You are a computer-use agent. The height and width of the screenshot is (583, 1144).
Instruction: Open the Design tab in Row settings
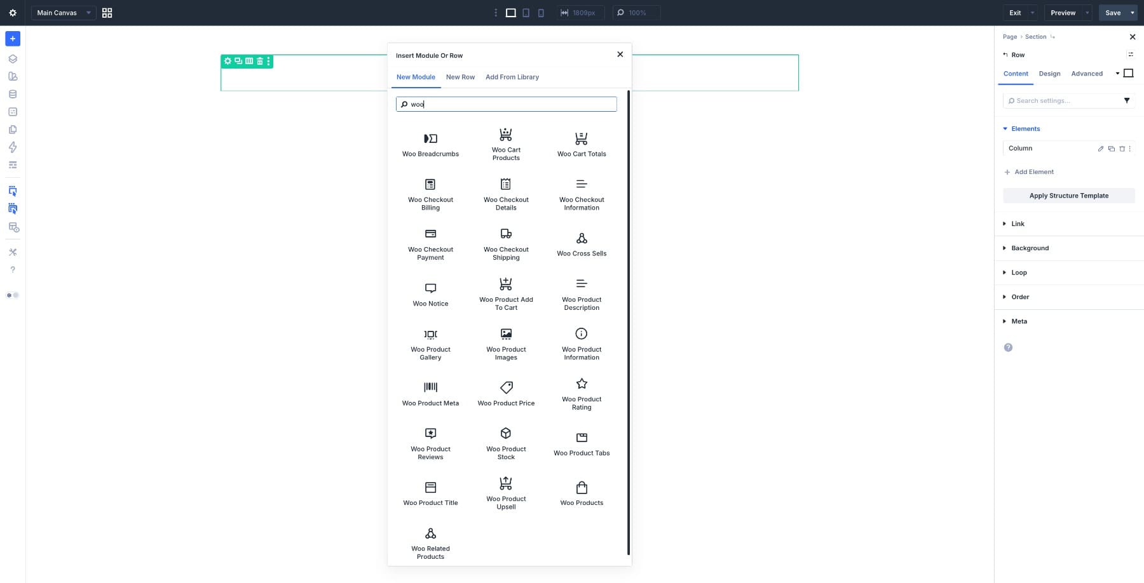1049,74
